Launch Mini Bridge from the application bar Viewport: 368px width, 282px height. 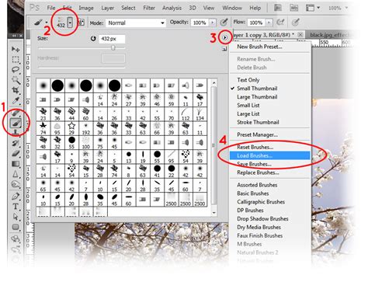[293, 8]
